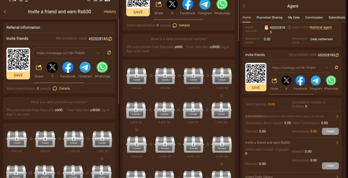The image size is (348, 178).
Task: Copy the noobapp link on the left screen
Action: pos(109,53)
